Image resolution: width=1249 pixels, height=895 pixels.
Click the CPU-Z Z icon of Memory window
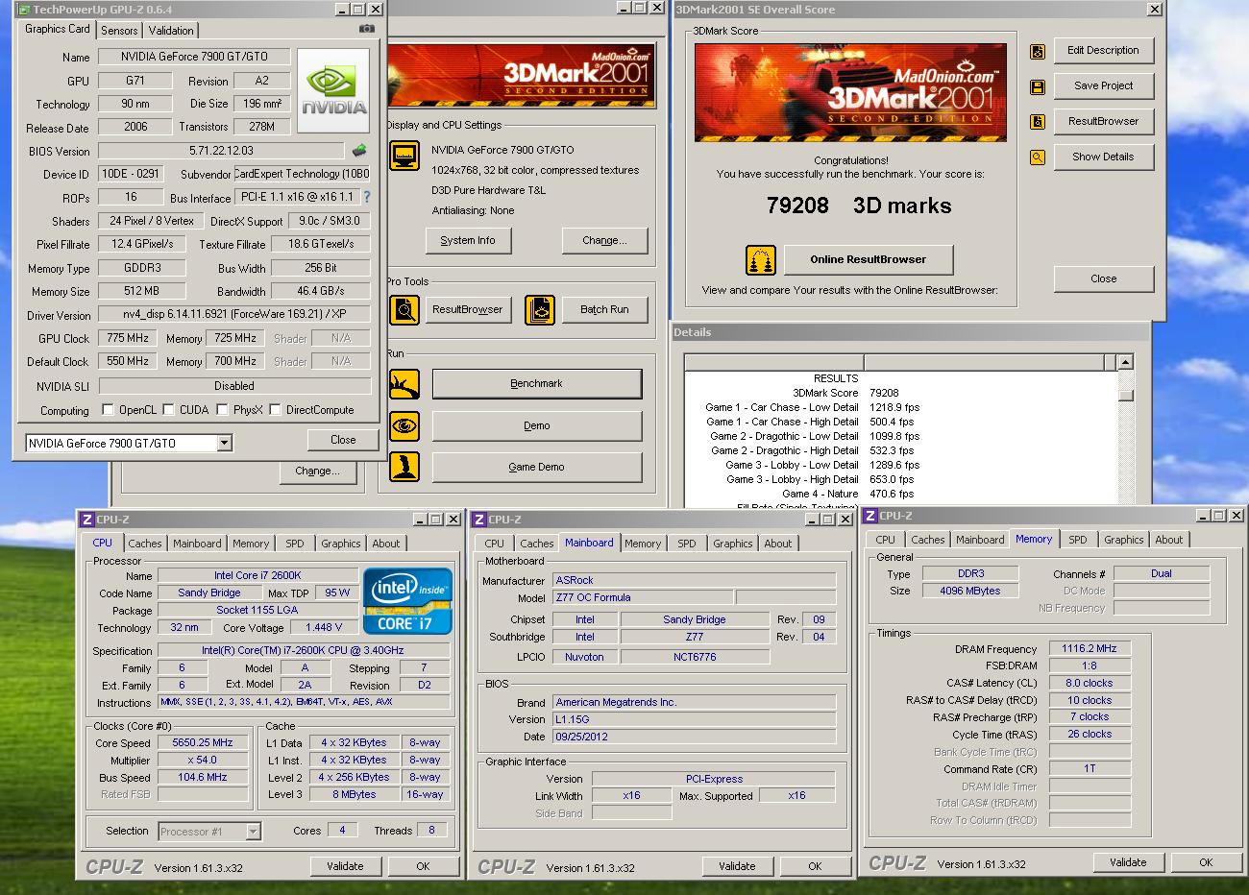(870, 516)
